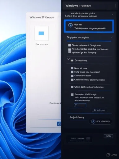Check the 'oyiovont gr fod fonup by' box
The image size is (119, 159).
coord(69,52)
